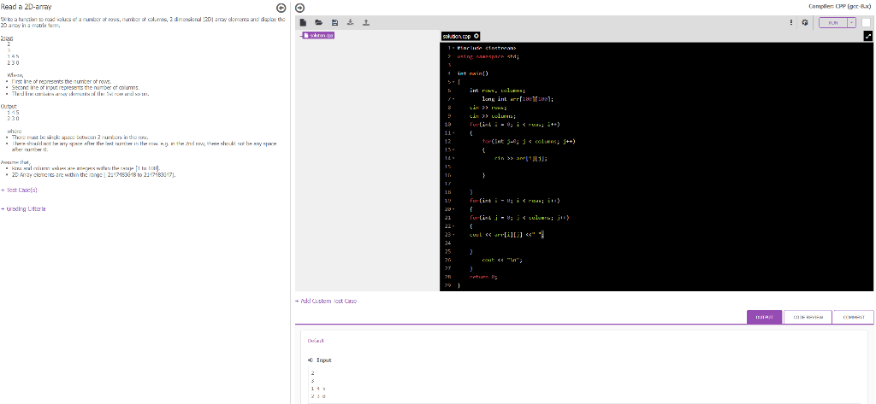Select solution.cpp in the file tree

click(318, 35)
